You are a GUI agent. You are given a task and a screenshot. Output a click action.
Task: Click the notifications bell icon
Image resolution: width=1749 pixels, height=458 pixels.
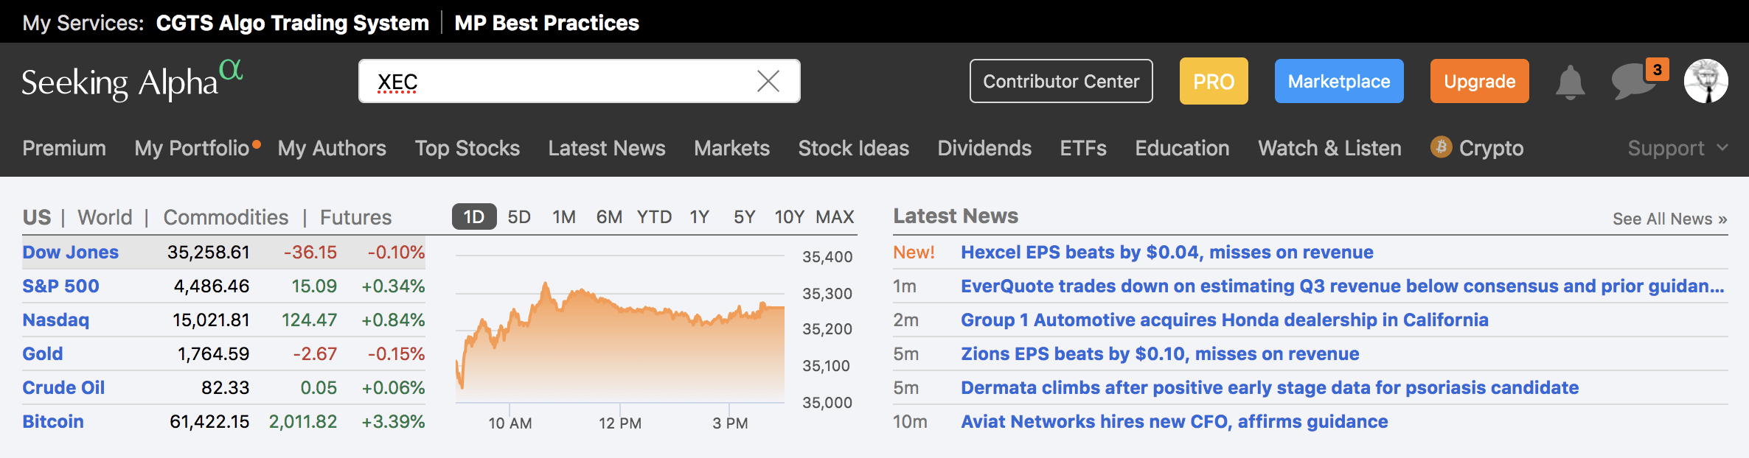point(1570,82)
